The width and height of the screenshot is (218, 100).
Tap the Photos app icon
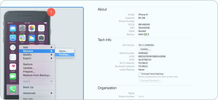[32, 28]
